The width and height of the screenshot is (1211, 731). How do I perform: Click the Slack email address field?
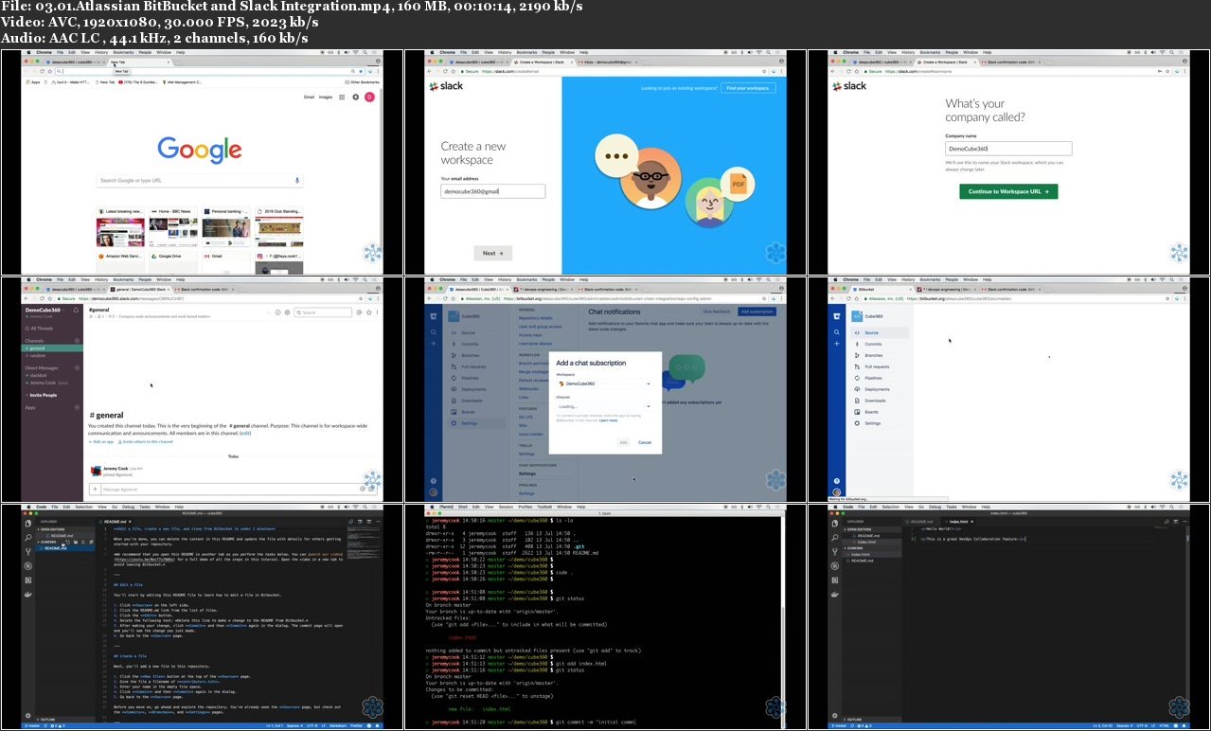click(492, 191)
